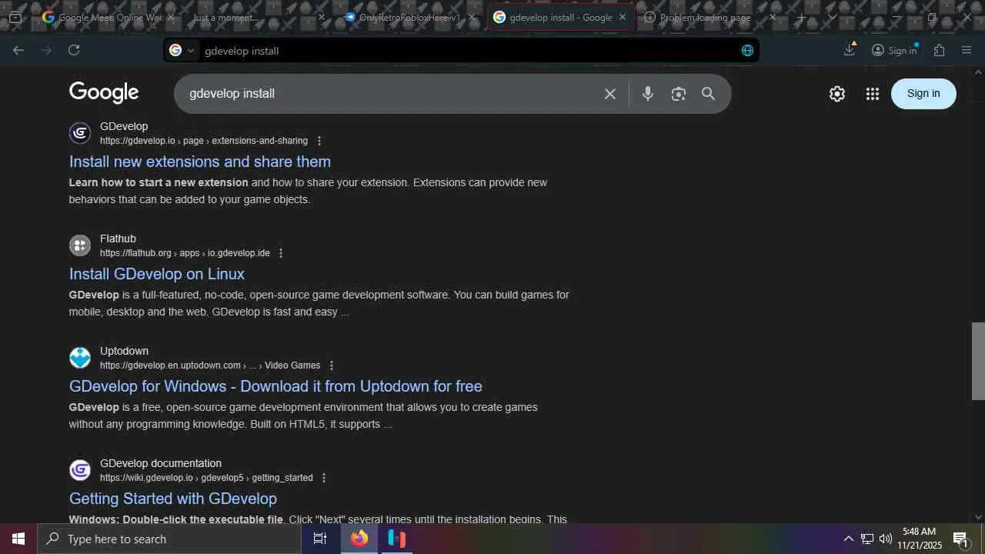Start a Google voice search
This screenshot has width=985, height=554.
pyautogui.click(x=648, y=94)
